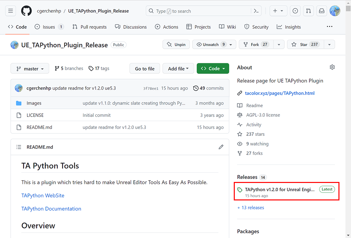Click the Images folder icon
This screenshot has width=351, height=238.
coord(19,103)
